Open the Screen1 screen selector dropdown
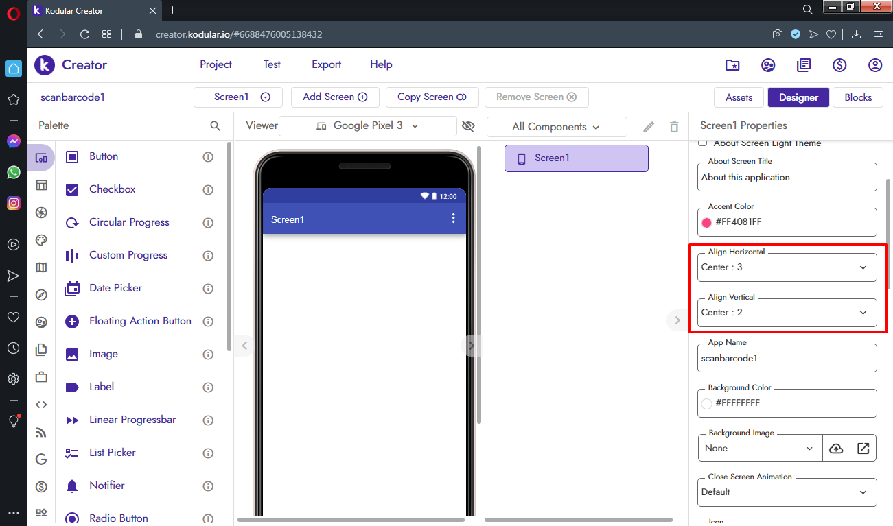The image size is (893, 526). [x=237, y=97]
